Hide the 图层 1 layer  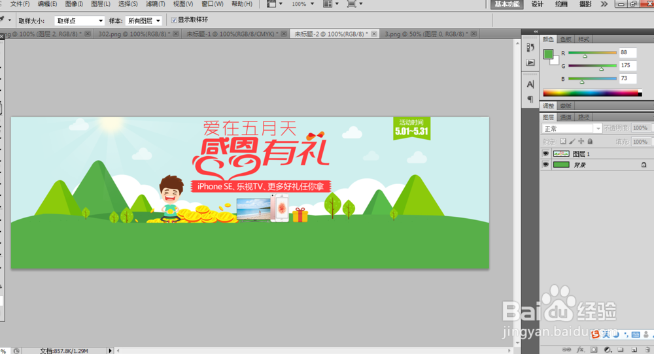pyautogui.click(x=545, y=153)
